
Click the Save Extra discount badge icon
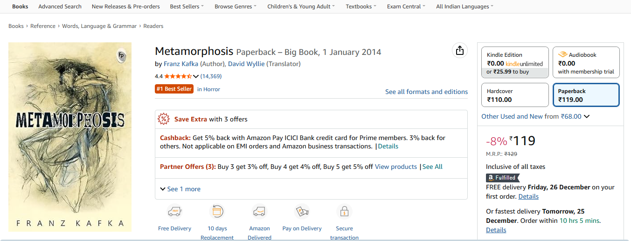(164, 119)
